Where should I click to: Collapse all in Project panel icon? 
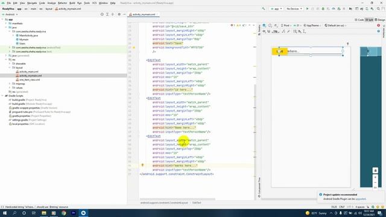point(113,14)
